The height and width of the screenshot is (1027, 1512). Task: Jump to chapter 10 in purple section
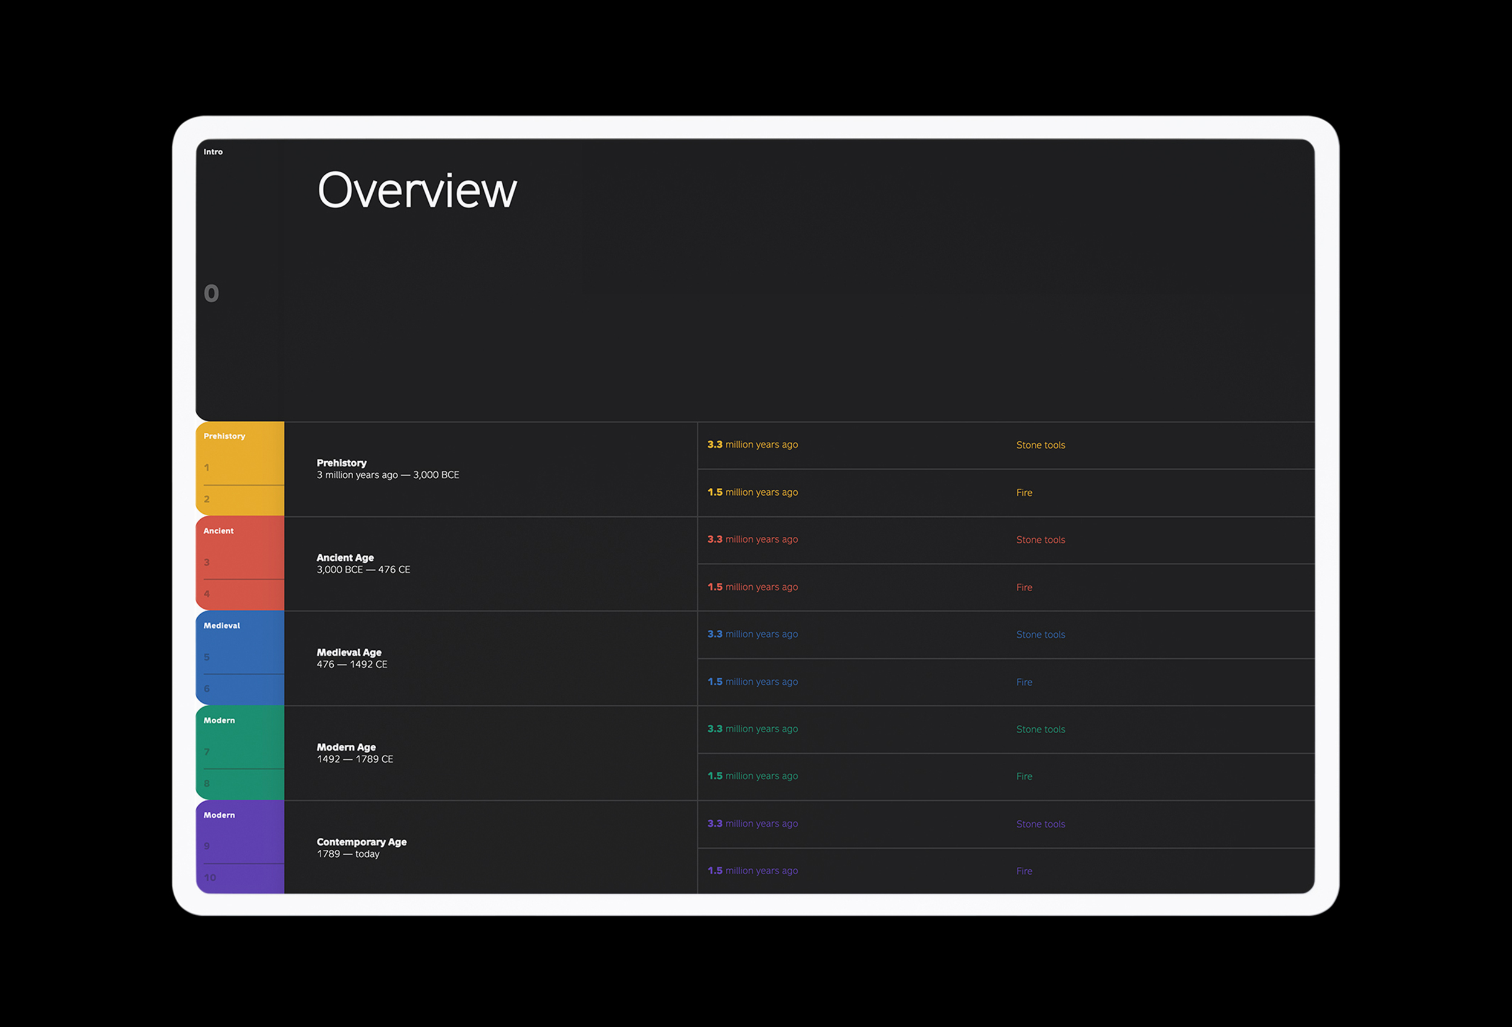(x=209, y=878)
